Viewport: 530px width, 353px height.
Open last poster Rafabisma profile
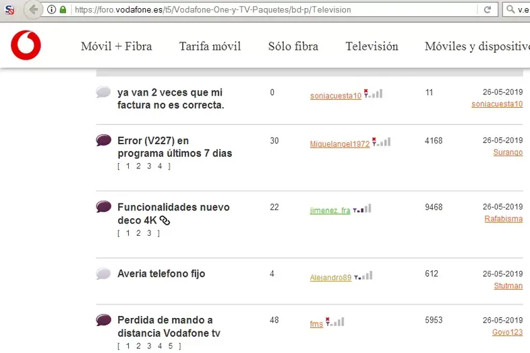[503, 219]
